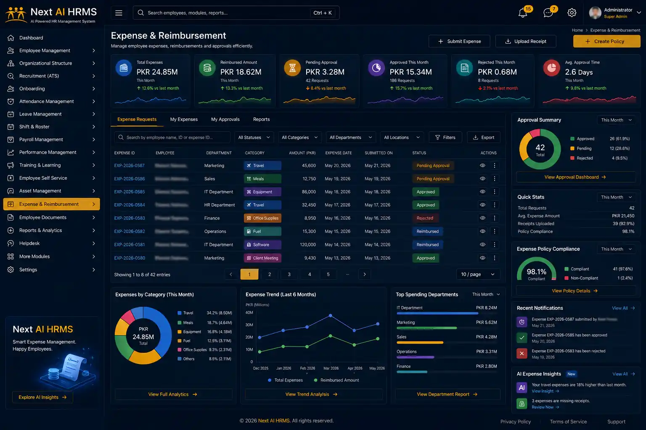The width and height of the screenshot is (646, 430).
Task: Open View Approval Dashboard link
Action: tap(575, 177)
